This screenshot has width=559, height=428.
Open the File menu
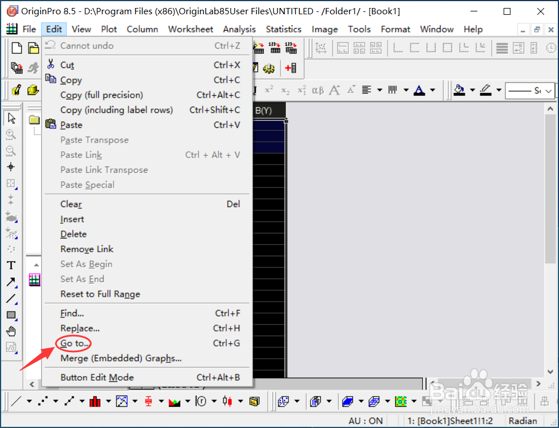(29, 29)
